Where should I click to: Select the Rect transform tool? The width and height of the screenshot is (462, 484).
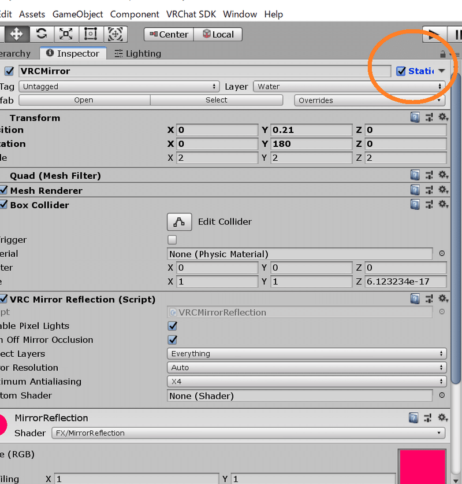pos(91,34)
